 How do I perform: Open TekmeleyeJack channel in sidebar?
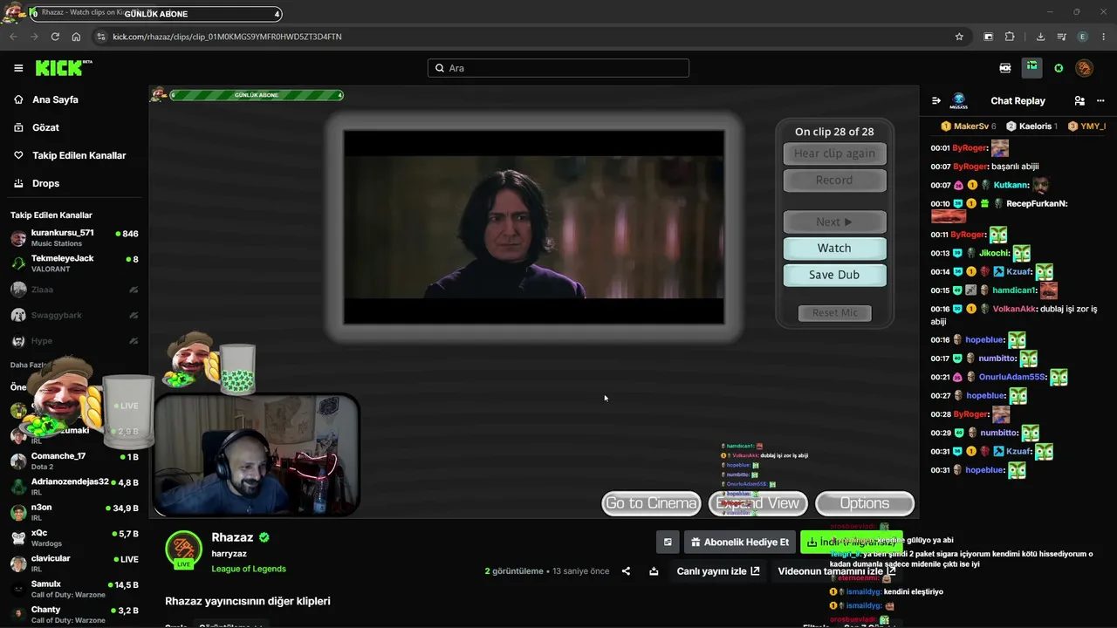click(74, 263)
